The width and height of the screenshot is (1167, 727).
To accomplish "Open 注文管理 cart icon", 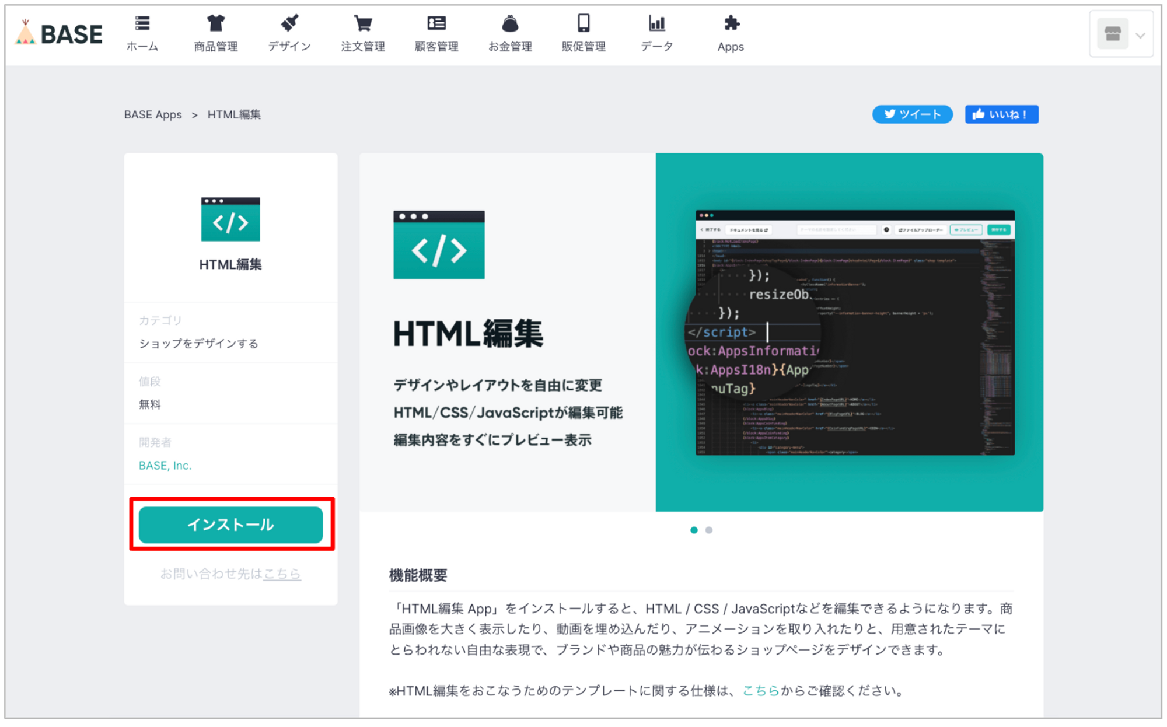I will tap(363, 23).
